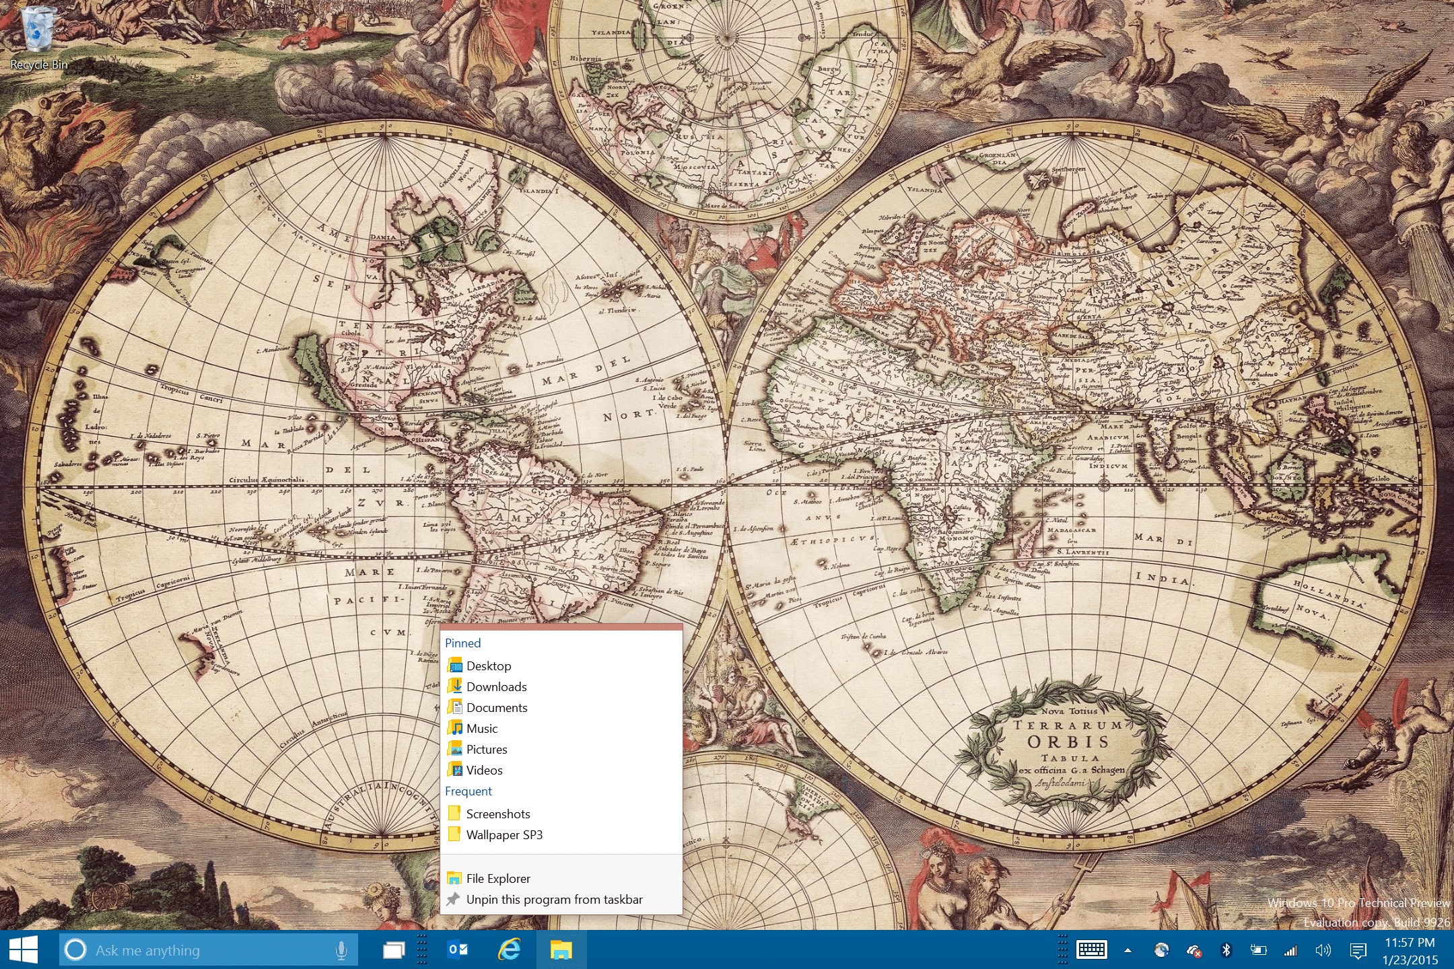Open pinned Pictures in jump list
Image resolution: width=1454 pixels, height=969 pixels.
[561, 749]
